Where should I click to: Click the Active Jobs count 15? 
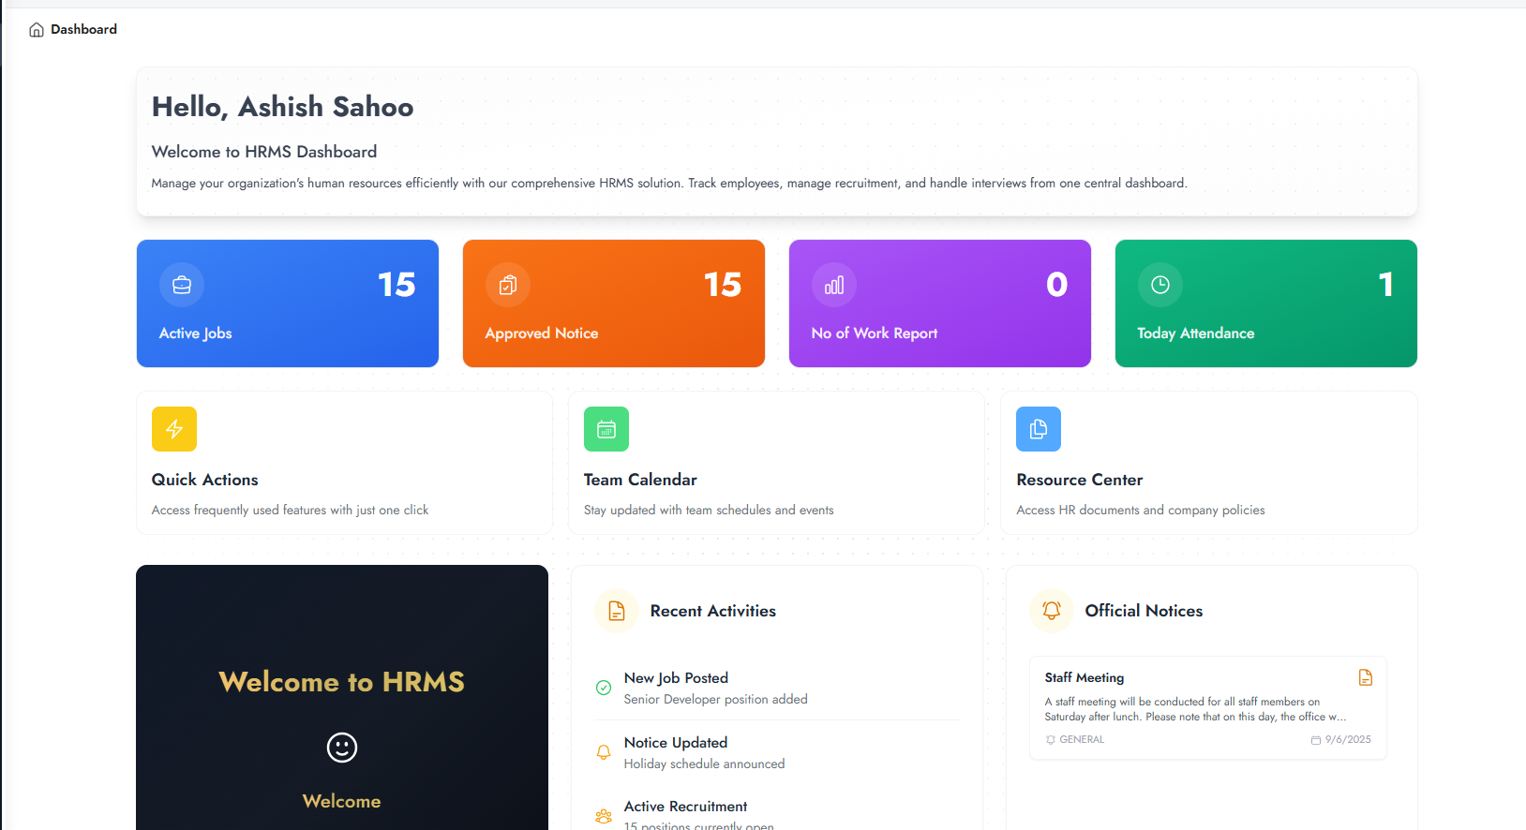tap(396, 285)
